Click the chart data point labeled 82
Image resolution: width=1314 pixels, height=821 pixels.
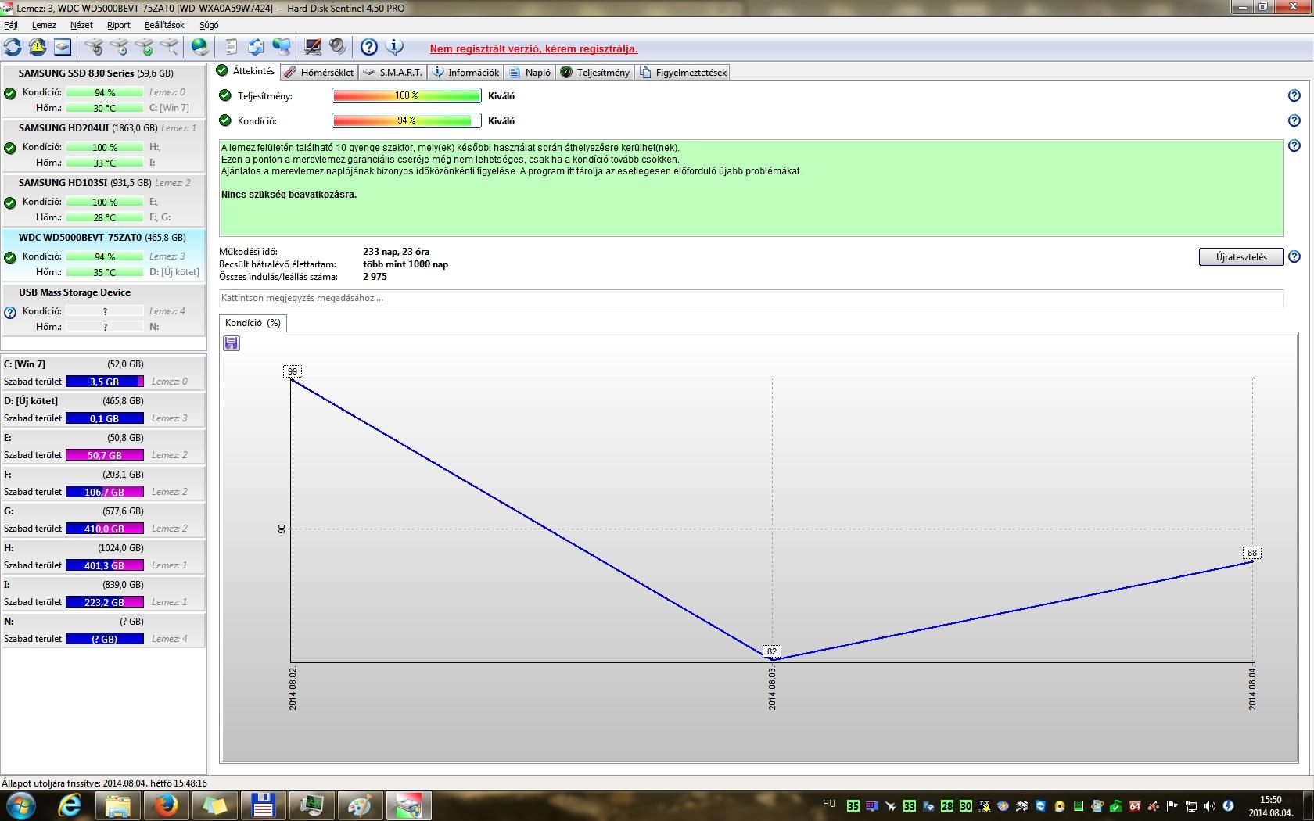tap(772, 651)
